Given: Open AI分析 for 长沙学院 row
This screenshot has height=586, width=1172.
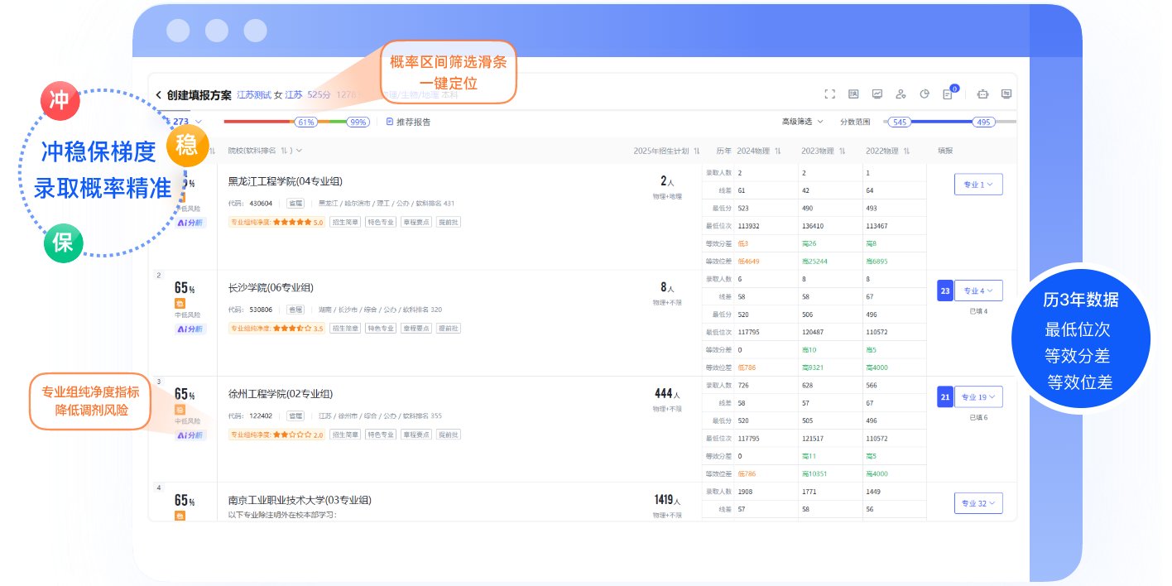Looking at the screenshot, I should 190,329.
